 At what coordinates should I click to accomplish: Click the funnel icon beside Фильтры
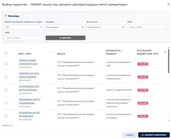[6, 16]
